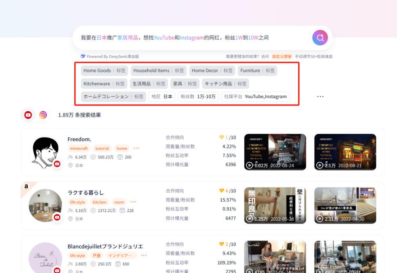Click follower icon beside 2.69万
The width and height of the screenshot is (397, 273).
[70, 264]
